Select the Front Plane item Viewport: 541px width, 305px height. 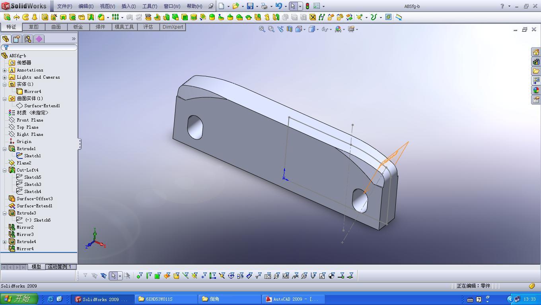click(30, 120)
